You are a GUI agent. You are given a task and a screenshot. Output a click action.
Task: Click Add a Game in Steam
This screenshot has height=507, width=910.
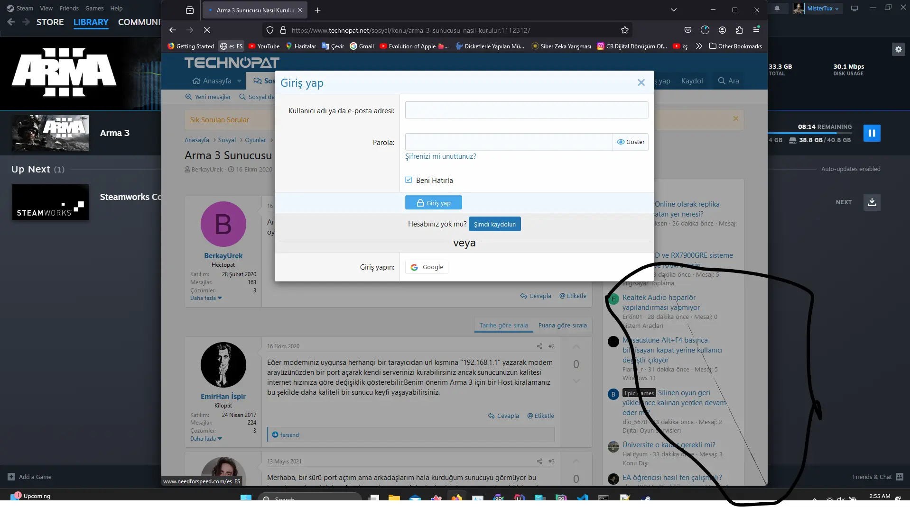[29, 477]
